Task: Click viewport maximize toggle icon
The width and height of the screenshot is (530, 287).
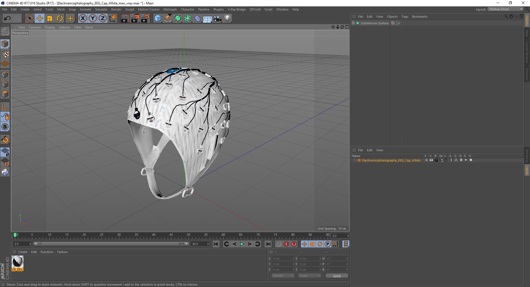Action: click(347, 27)
